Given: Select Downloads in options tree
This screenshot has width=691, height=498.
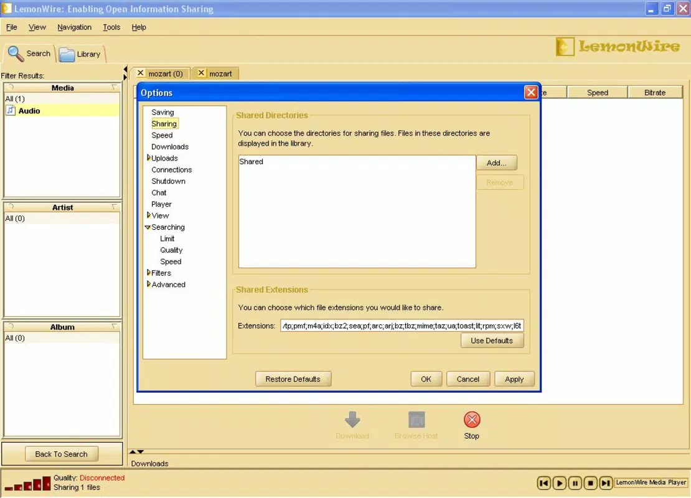Looking at the screenshot, I should [170, 147].
